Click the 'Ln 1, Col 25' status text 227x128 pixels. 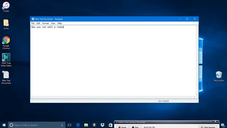164,101
